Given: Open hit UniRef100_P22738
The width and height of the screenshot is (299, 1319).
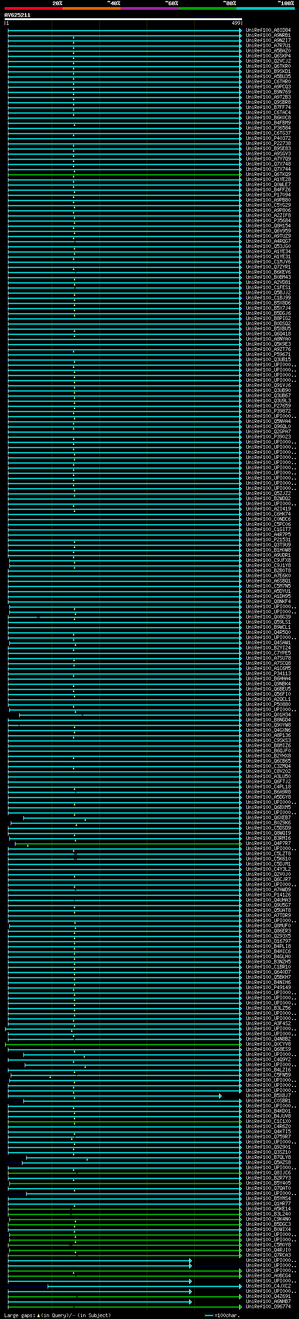Looking at the screenshot, I should [268, 143].
